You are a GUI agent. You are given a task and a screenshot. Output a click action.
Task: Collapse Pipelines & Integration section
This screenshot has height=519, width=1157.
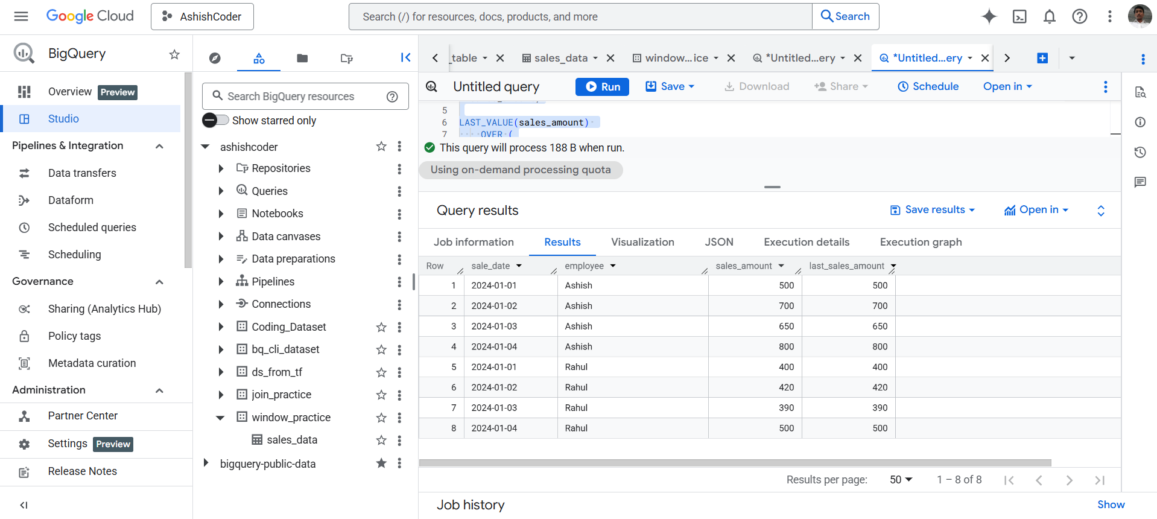(x=159, y=146)
